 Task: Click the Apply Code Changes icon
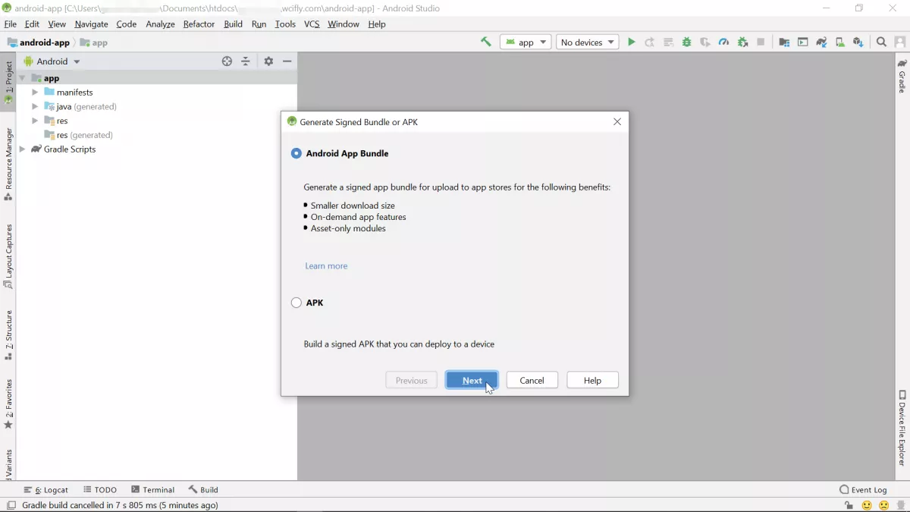tap(668, 42)
